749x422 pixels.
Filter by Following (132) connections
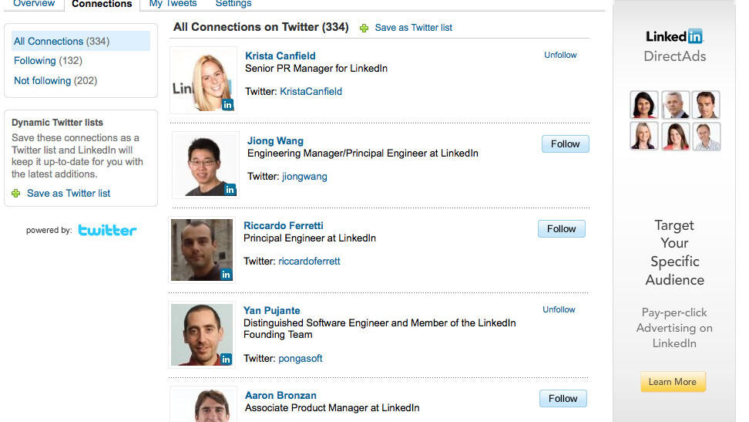tap(48, 61)
